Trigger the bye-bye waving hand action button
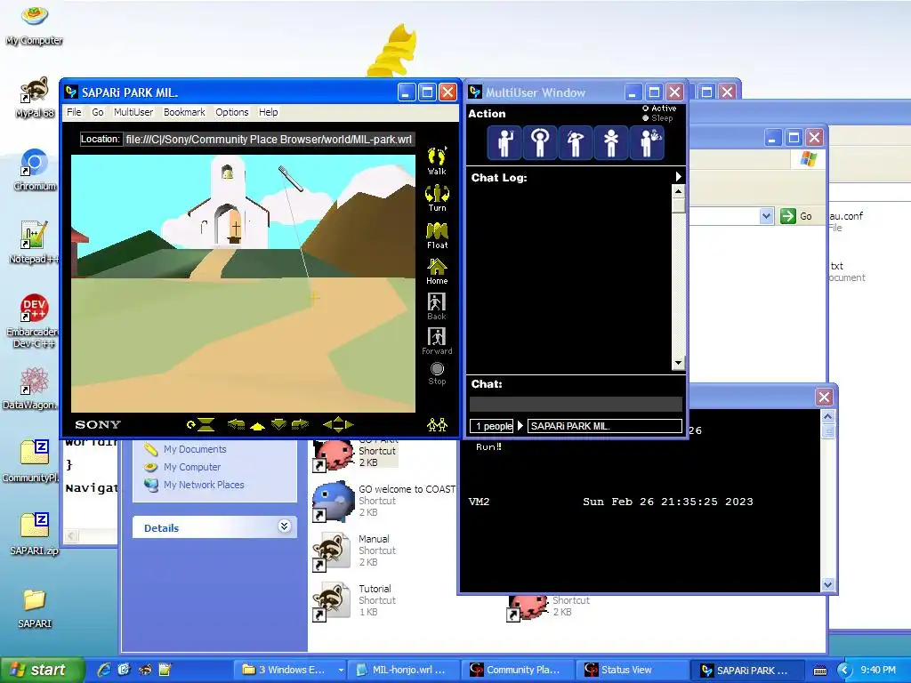The height and width of the screenshot is (683, 911). pos(647,142)
